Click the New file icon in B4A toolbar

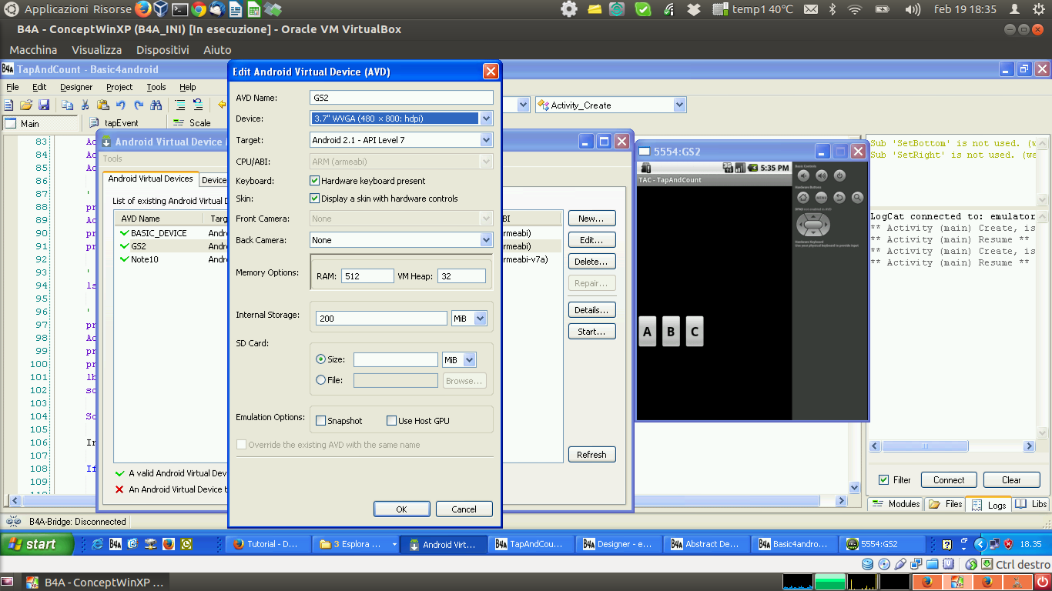(x=8, y=105)
